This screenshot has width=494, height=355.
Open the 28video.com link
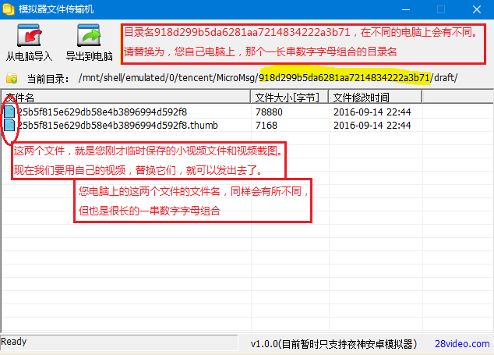click(462, 343)
